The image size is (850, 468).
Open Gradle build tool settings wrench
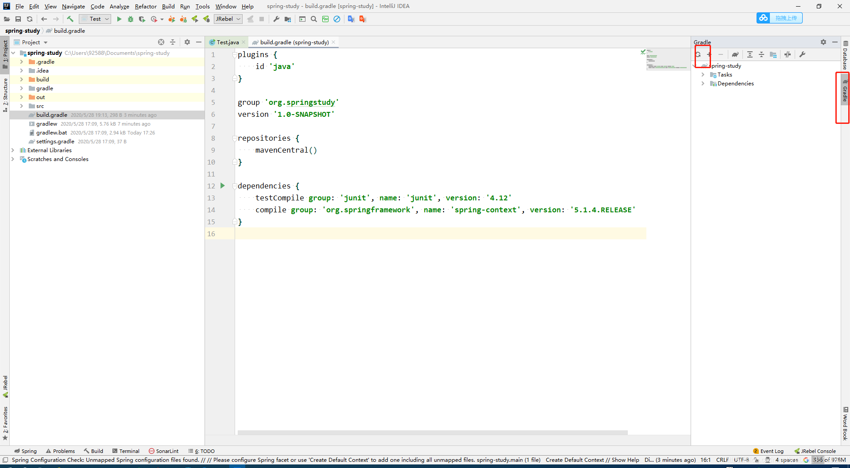tap(802, 54)
